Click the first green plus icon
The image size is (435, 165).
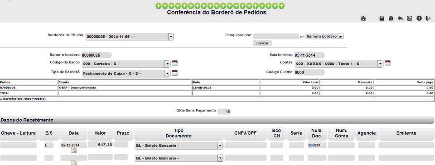coord(159,6)
